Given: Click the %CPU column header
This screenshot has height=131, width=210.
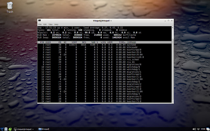Looking at the screenshot, I should click(x=103, y=42).
